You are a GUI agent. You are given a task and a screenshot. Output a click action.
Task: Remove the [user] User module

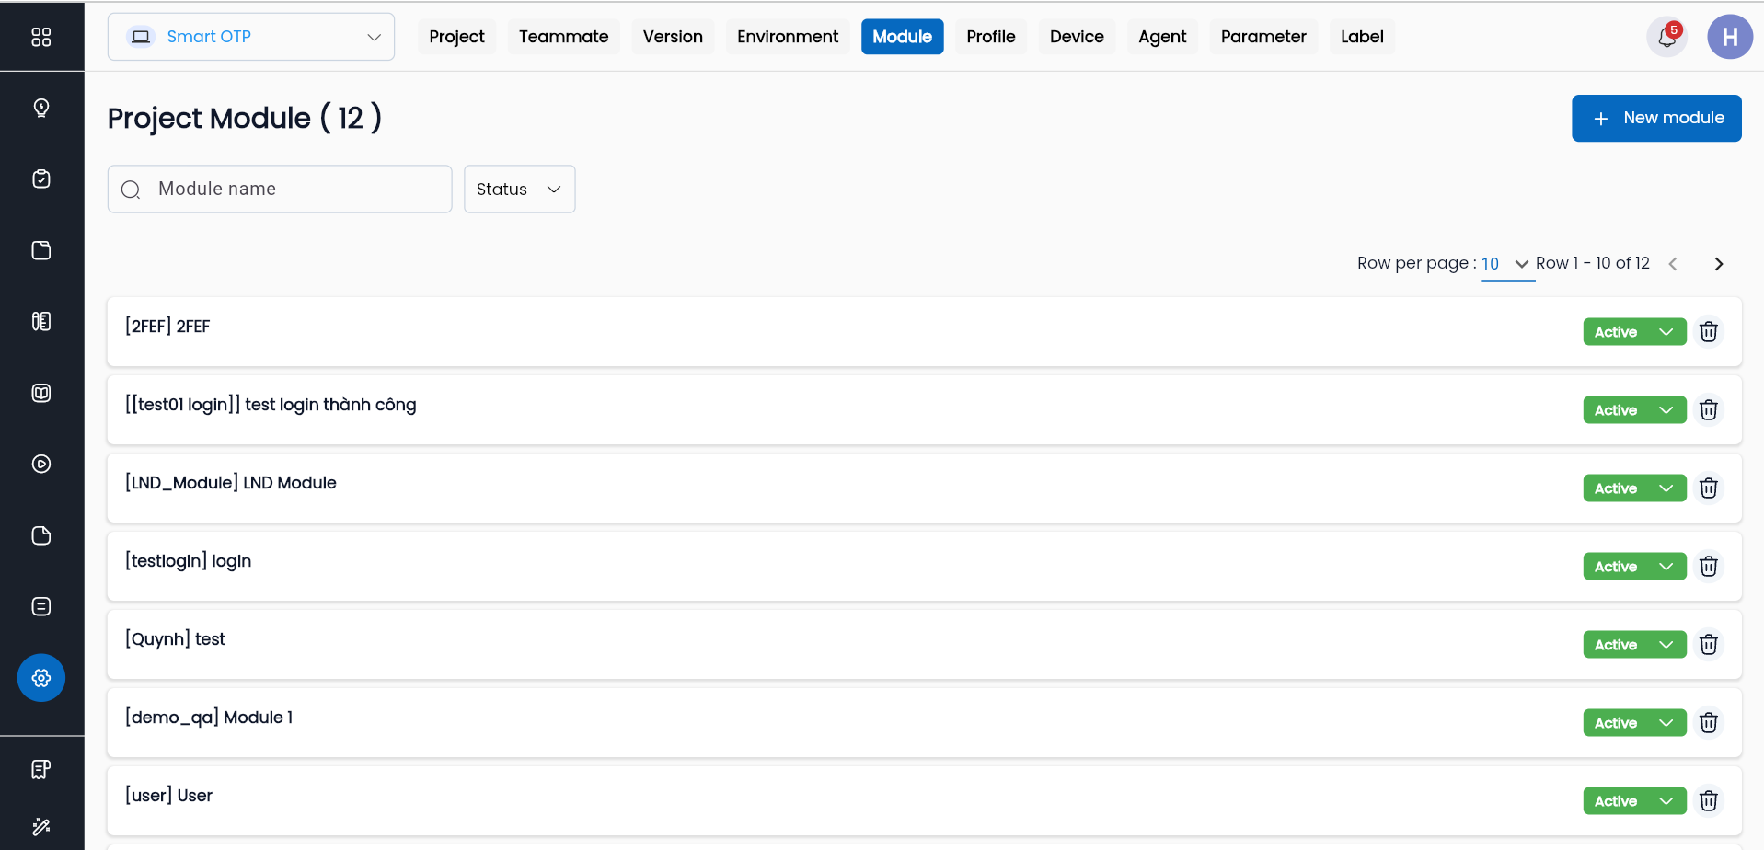(1708, 801)
